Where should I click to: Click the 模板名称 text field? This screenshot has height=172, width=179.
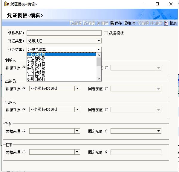64,33
